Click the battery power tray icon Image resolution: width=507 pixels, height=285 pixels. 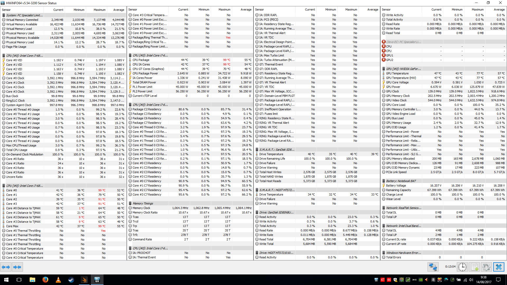pyautogui.click(x=459, y=280)
